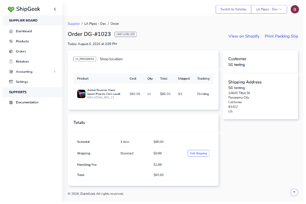
Task: Click the Tracking column header
Action: (203, 79)
